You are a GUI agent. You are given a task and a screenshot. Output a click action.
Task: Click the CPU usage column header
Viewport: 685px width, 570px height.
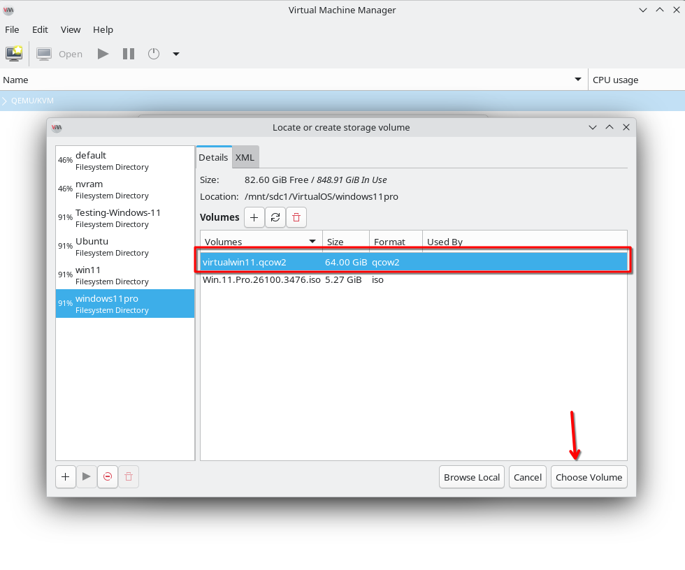point(637,80)
